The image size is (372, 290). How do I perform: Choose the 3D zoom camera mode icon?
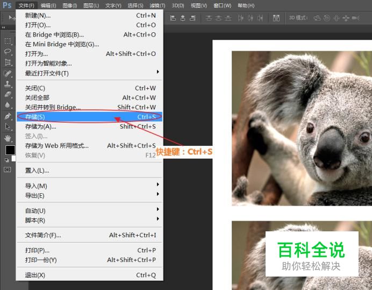[x=356, y=18]
